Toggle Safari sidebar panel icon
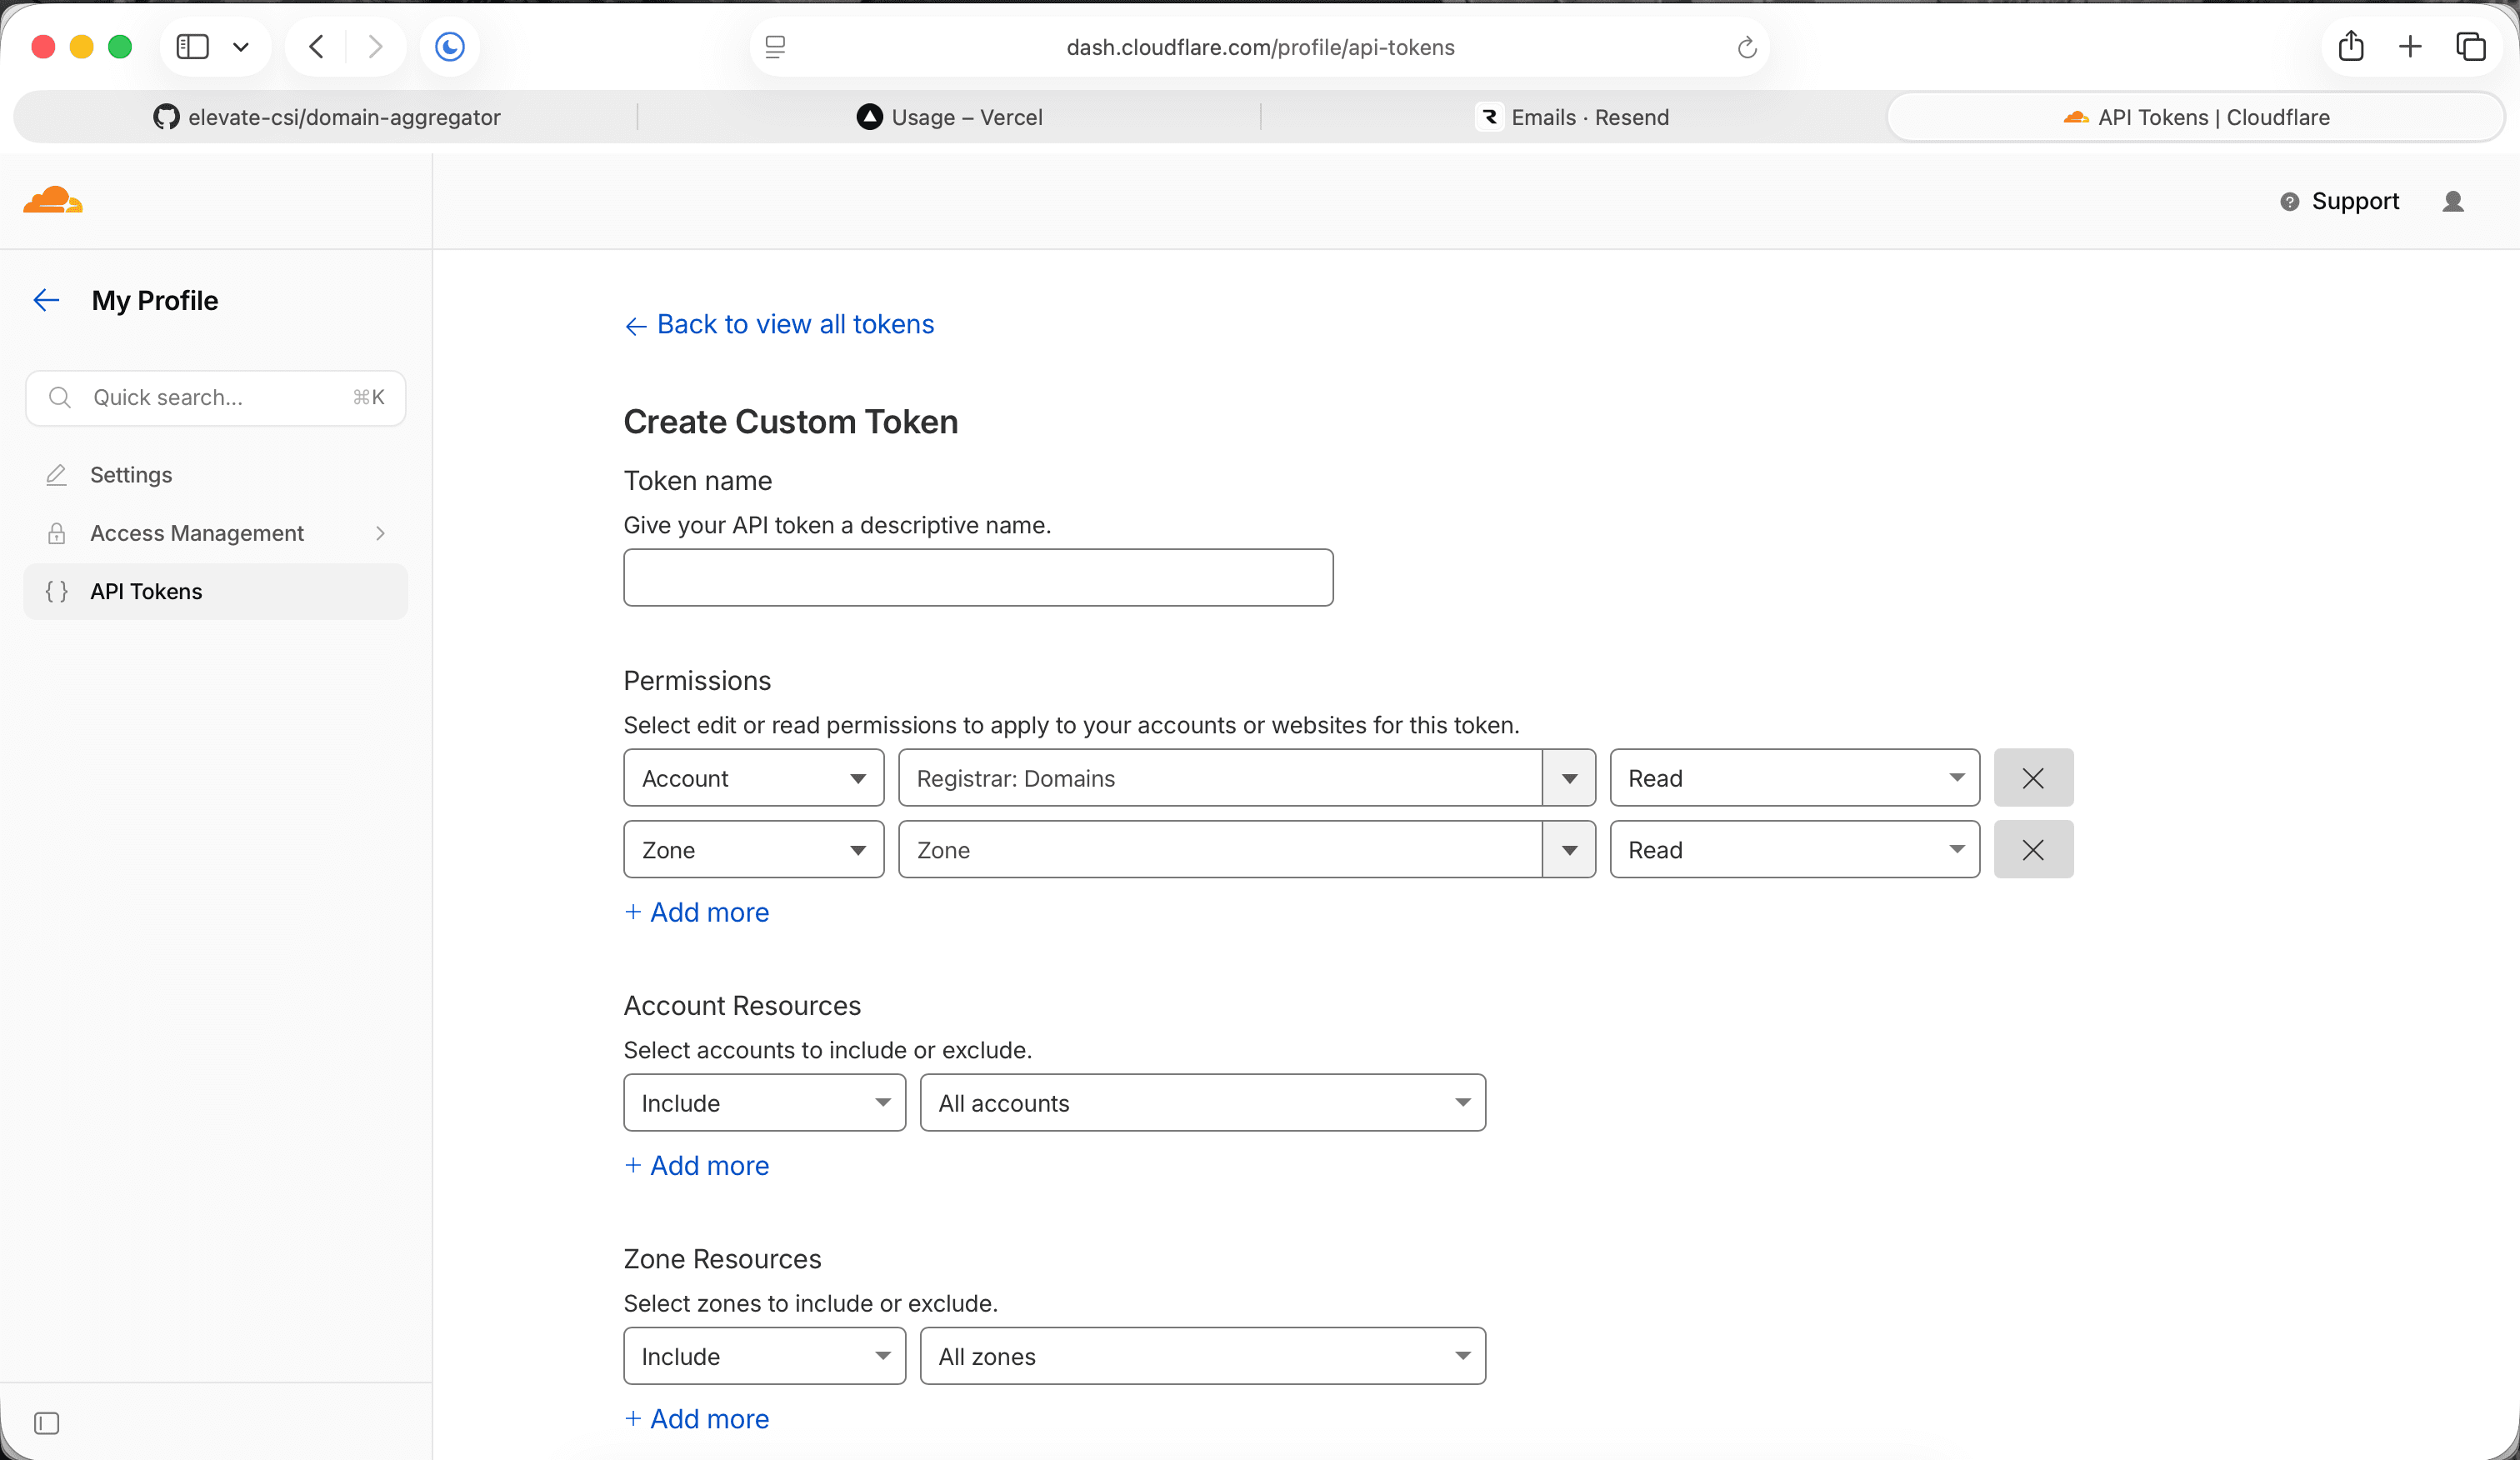2520x1460 pixels. 192,47
